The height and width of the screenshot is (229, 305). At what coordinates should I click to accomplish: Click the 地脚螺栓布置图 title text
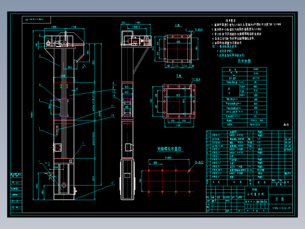(x=170, y=149)
